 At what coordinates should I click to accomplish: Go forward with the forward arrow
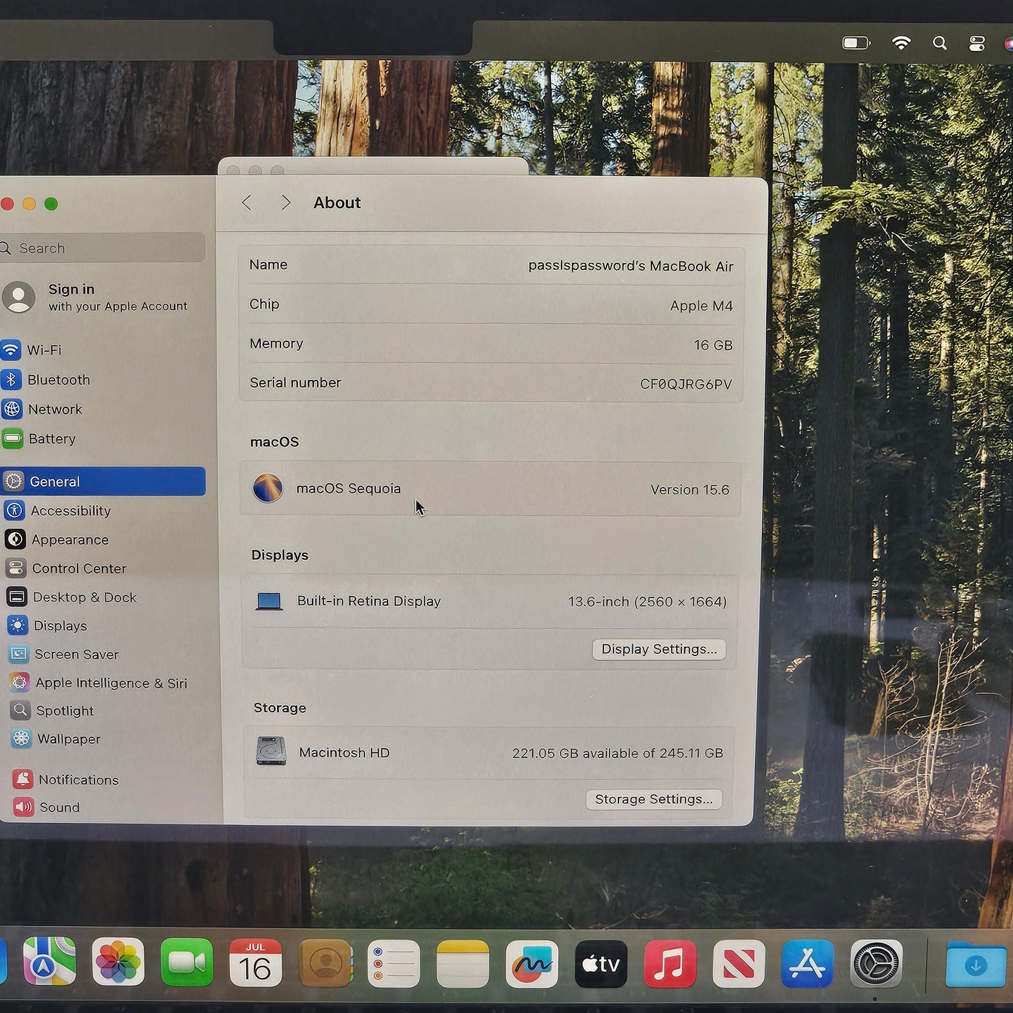pyautogui.click(x=285, y=203)
